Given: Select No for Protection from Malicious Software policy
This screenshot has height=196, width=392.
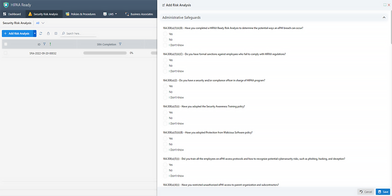Looking at the screenshot, I should coord(165,144).
